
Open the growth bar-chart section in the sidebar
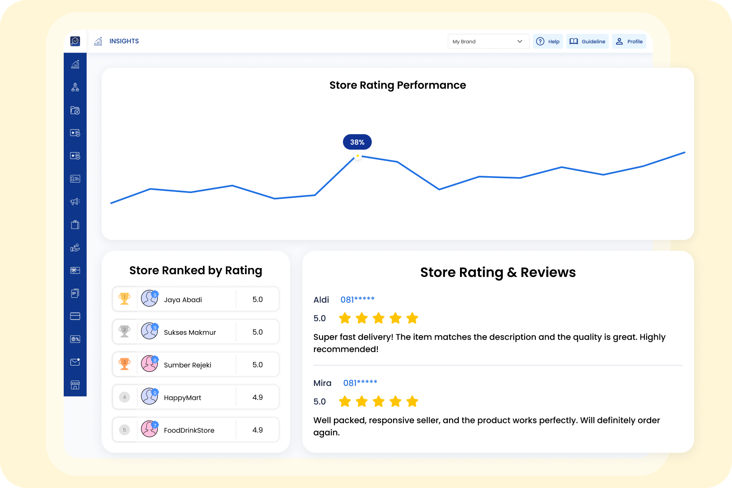[75, 64]
